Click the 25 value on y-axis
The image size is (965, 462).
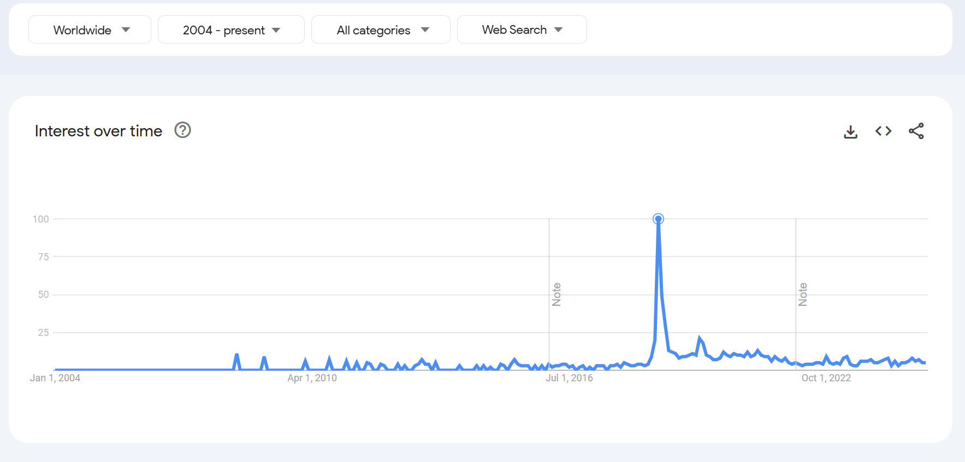(x=43, y=333)
